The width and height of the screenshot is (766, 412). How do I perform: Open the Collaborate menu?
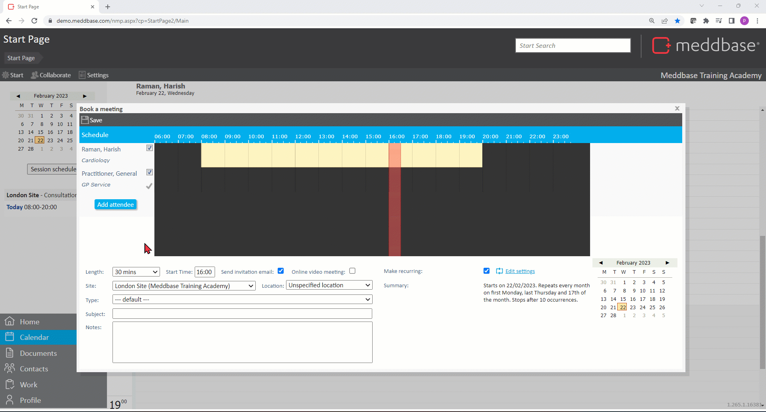click(51, 75)
